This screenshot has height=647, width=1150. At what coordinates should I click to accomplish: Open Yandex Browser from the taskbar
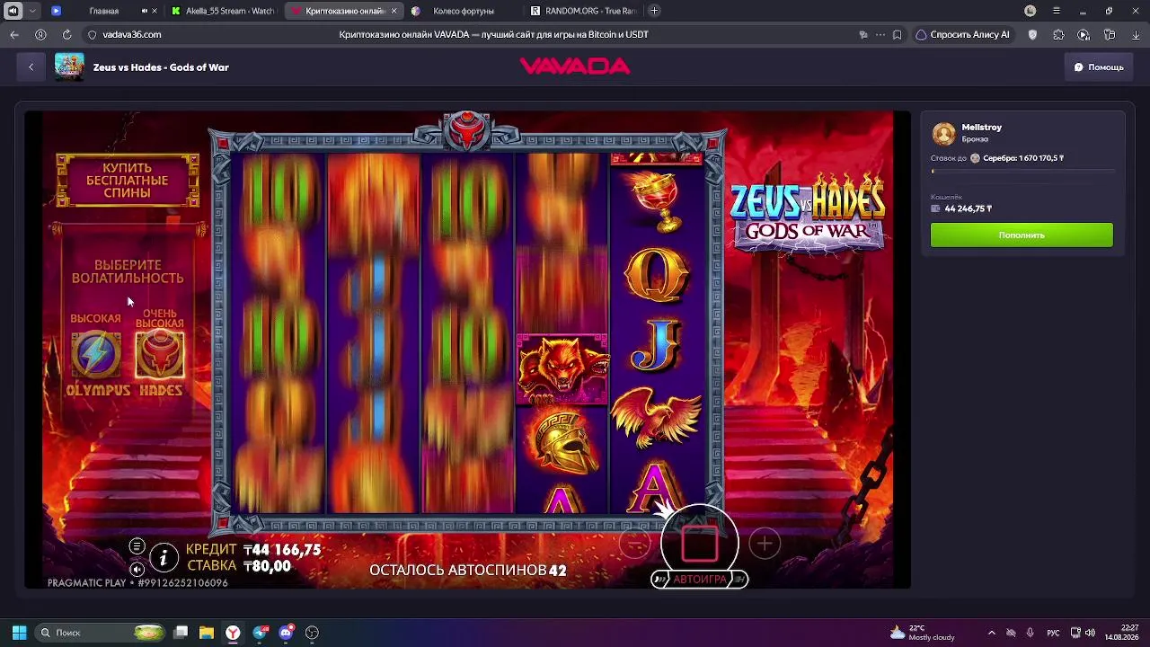click(233, 633)
